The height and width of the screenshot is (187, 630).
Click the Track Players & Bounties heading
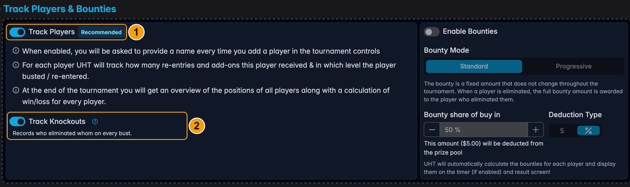(60, 9)
